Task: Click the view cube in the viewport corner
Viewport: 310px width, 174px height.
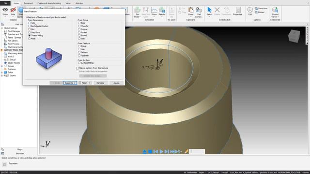Action: click(x=294, y=36)
